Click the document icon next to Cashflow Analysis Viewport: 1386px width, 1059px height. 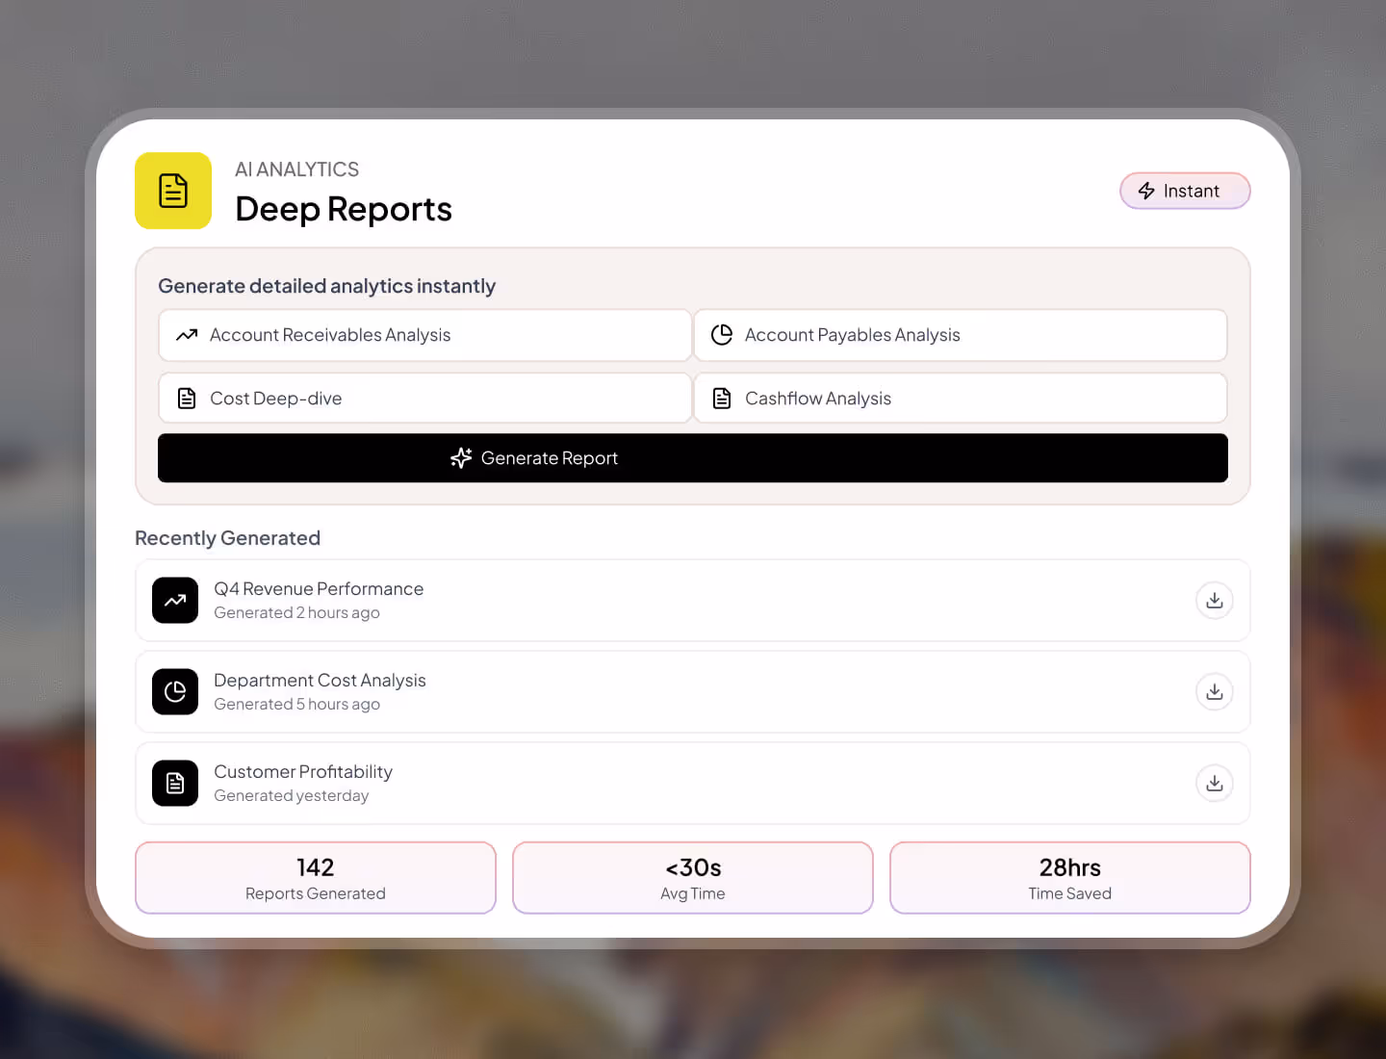722,398
